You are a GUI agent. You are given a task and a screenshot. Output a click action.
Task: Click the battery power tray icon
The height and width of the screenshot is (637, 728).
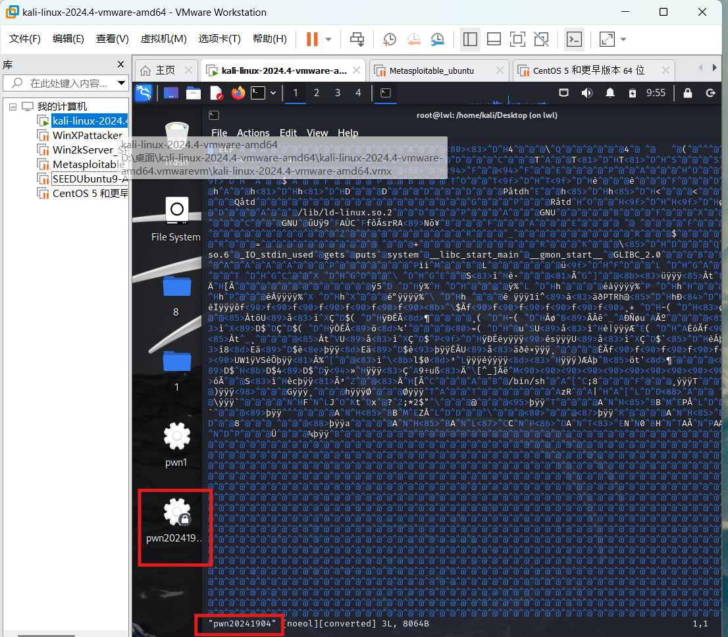point(633,93)
